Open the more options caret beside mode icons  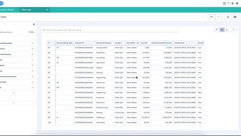233,30
